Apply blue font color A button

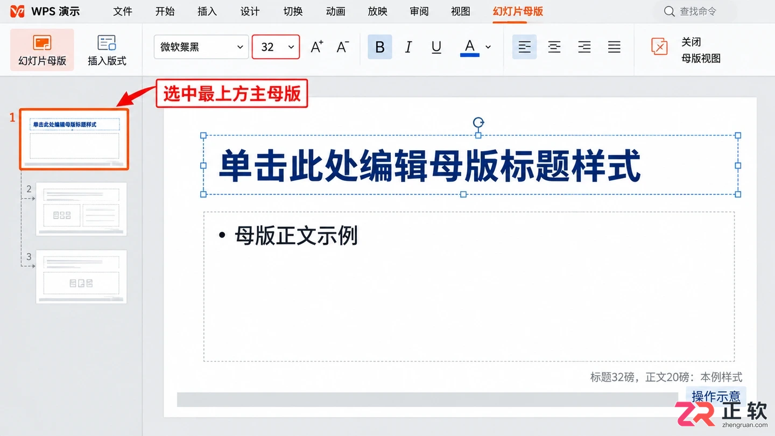pyautogui.click(x=470, y=47)
